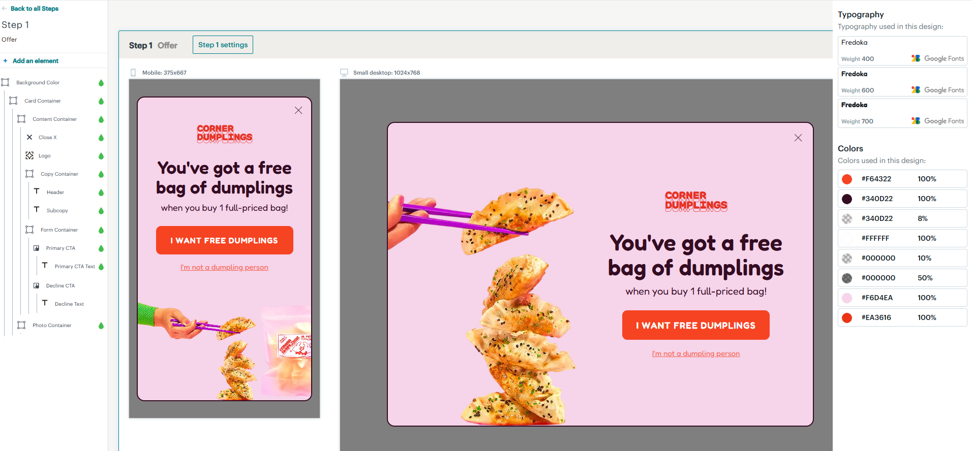972x451 pixels.
Task: Select the Background Color tree item
Action: [x=38, y=82]
